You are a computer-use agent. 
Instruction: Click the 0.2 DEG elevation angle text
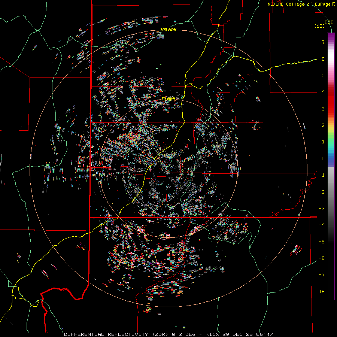(x=183, y=334)
